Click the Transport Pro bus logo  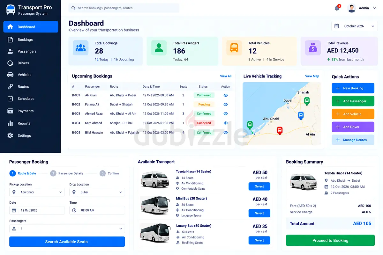(11, 10)
